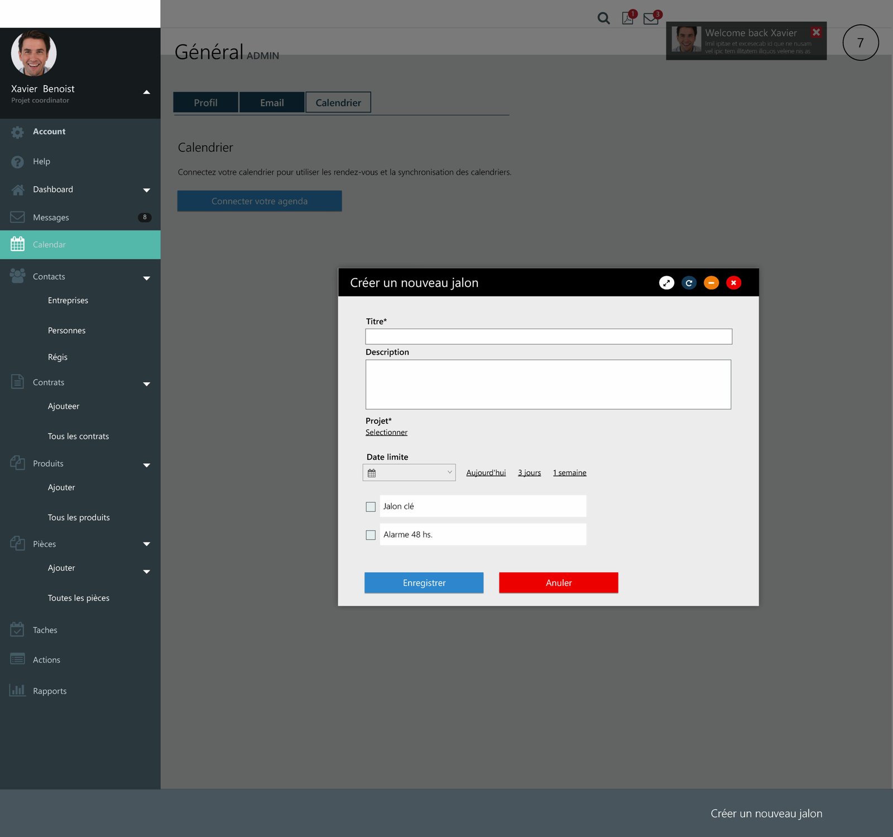Open the search icon in the top bar
This screenshot has height=837, width=893.
click(603, 18)
